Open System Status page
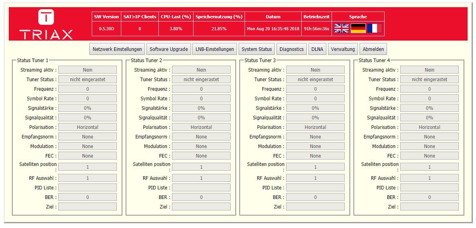This screenshot has height=228, width=476. [x=257, y=49]
